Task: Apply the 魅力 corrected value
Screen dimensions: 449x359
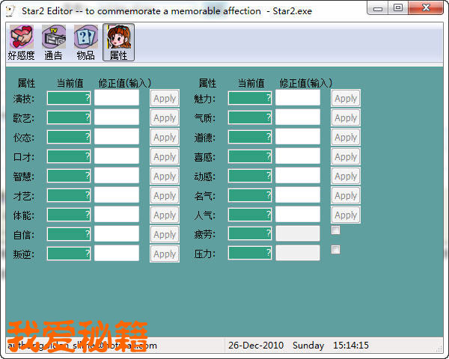Action: (346, 98)
